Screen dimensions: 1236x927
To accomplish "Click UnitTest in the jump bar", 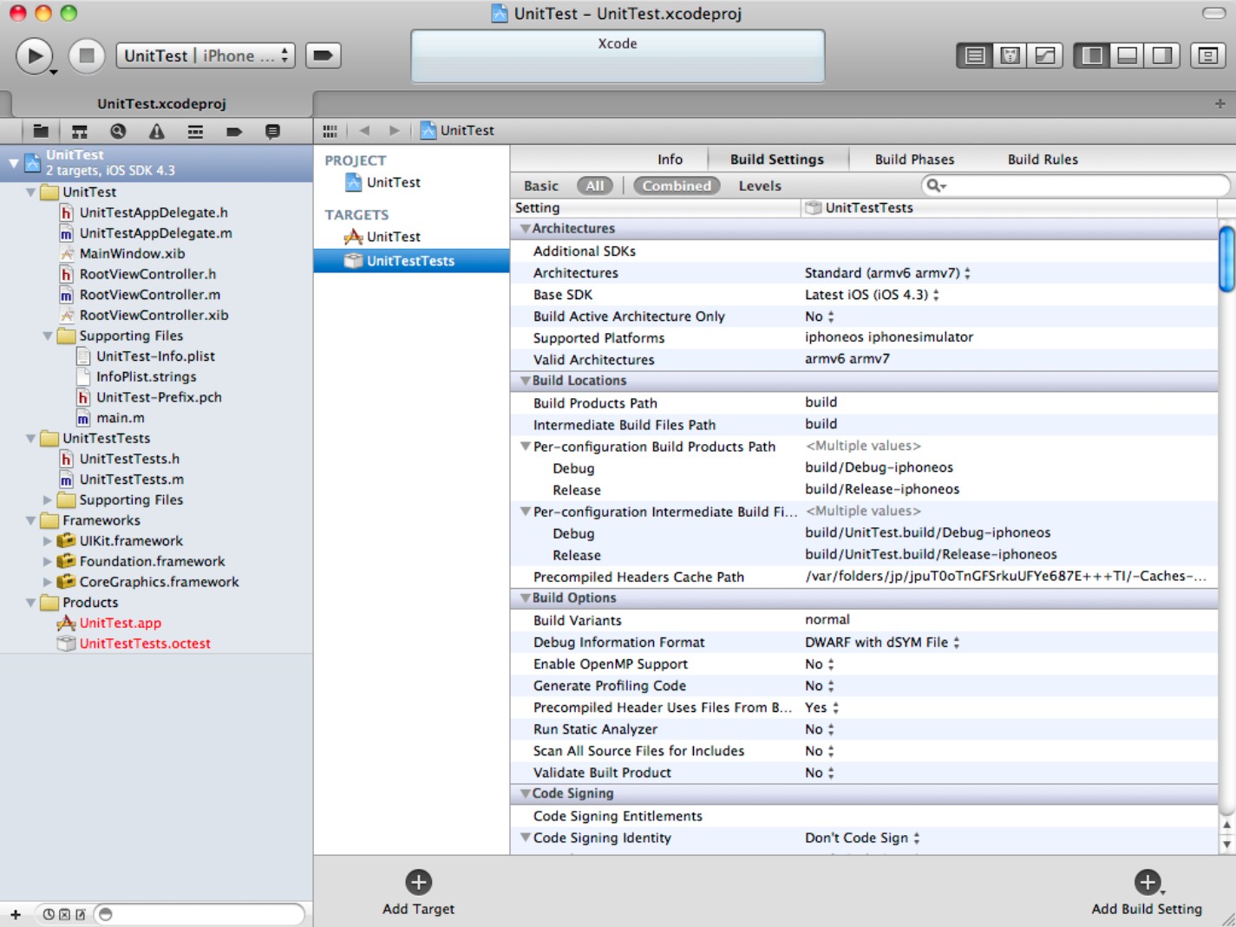I will tap(457, 130).
